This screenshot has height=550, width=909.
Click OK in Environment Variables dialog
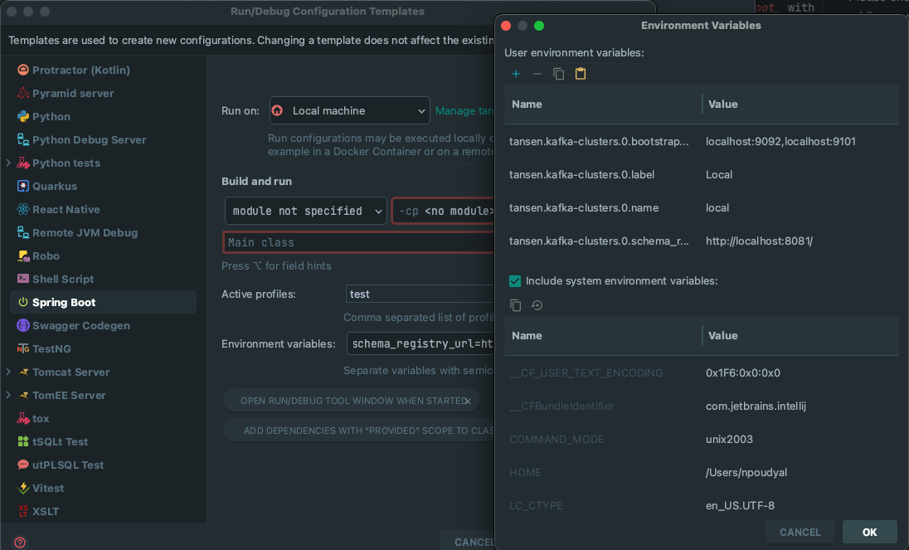(x=869, y=532)
